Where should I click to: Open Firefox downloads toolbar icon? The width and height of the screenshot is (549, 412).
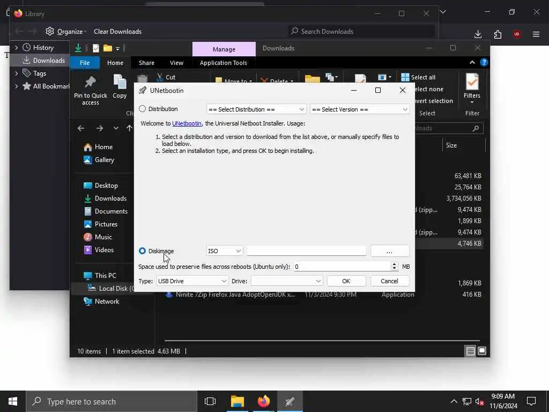pos(478,34)
